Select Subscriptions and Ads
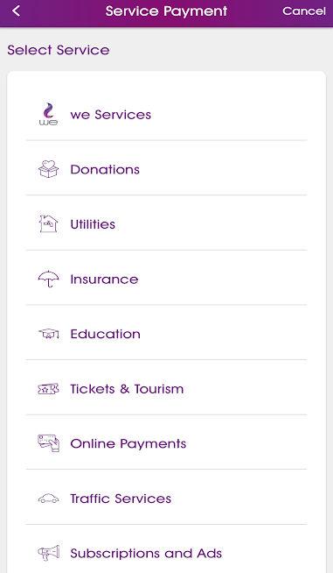 (166, 553)
